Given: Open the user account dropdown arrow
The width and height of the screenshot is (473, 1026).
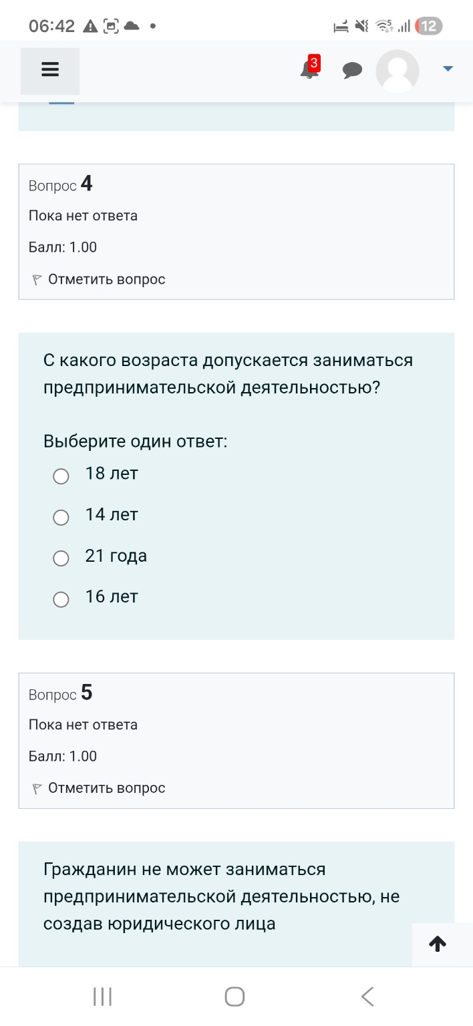Looking at the screenshot, I should (448, 67).
